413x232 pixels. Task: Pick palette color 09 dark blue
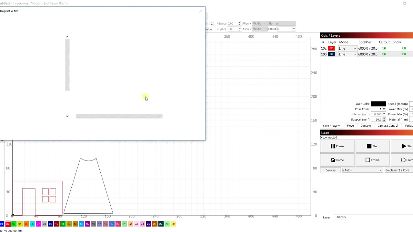[50, 224]
